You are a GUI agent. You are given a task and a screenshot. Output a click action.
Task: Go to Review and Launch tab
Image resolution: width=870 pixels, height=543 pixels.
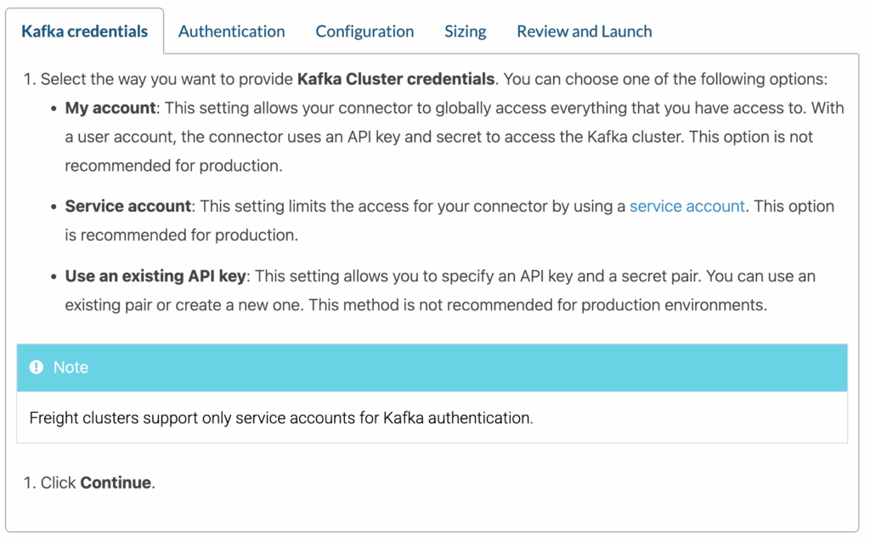coord(585,31)
